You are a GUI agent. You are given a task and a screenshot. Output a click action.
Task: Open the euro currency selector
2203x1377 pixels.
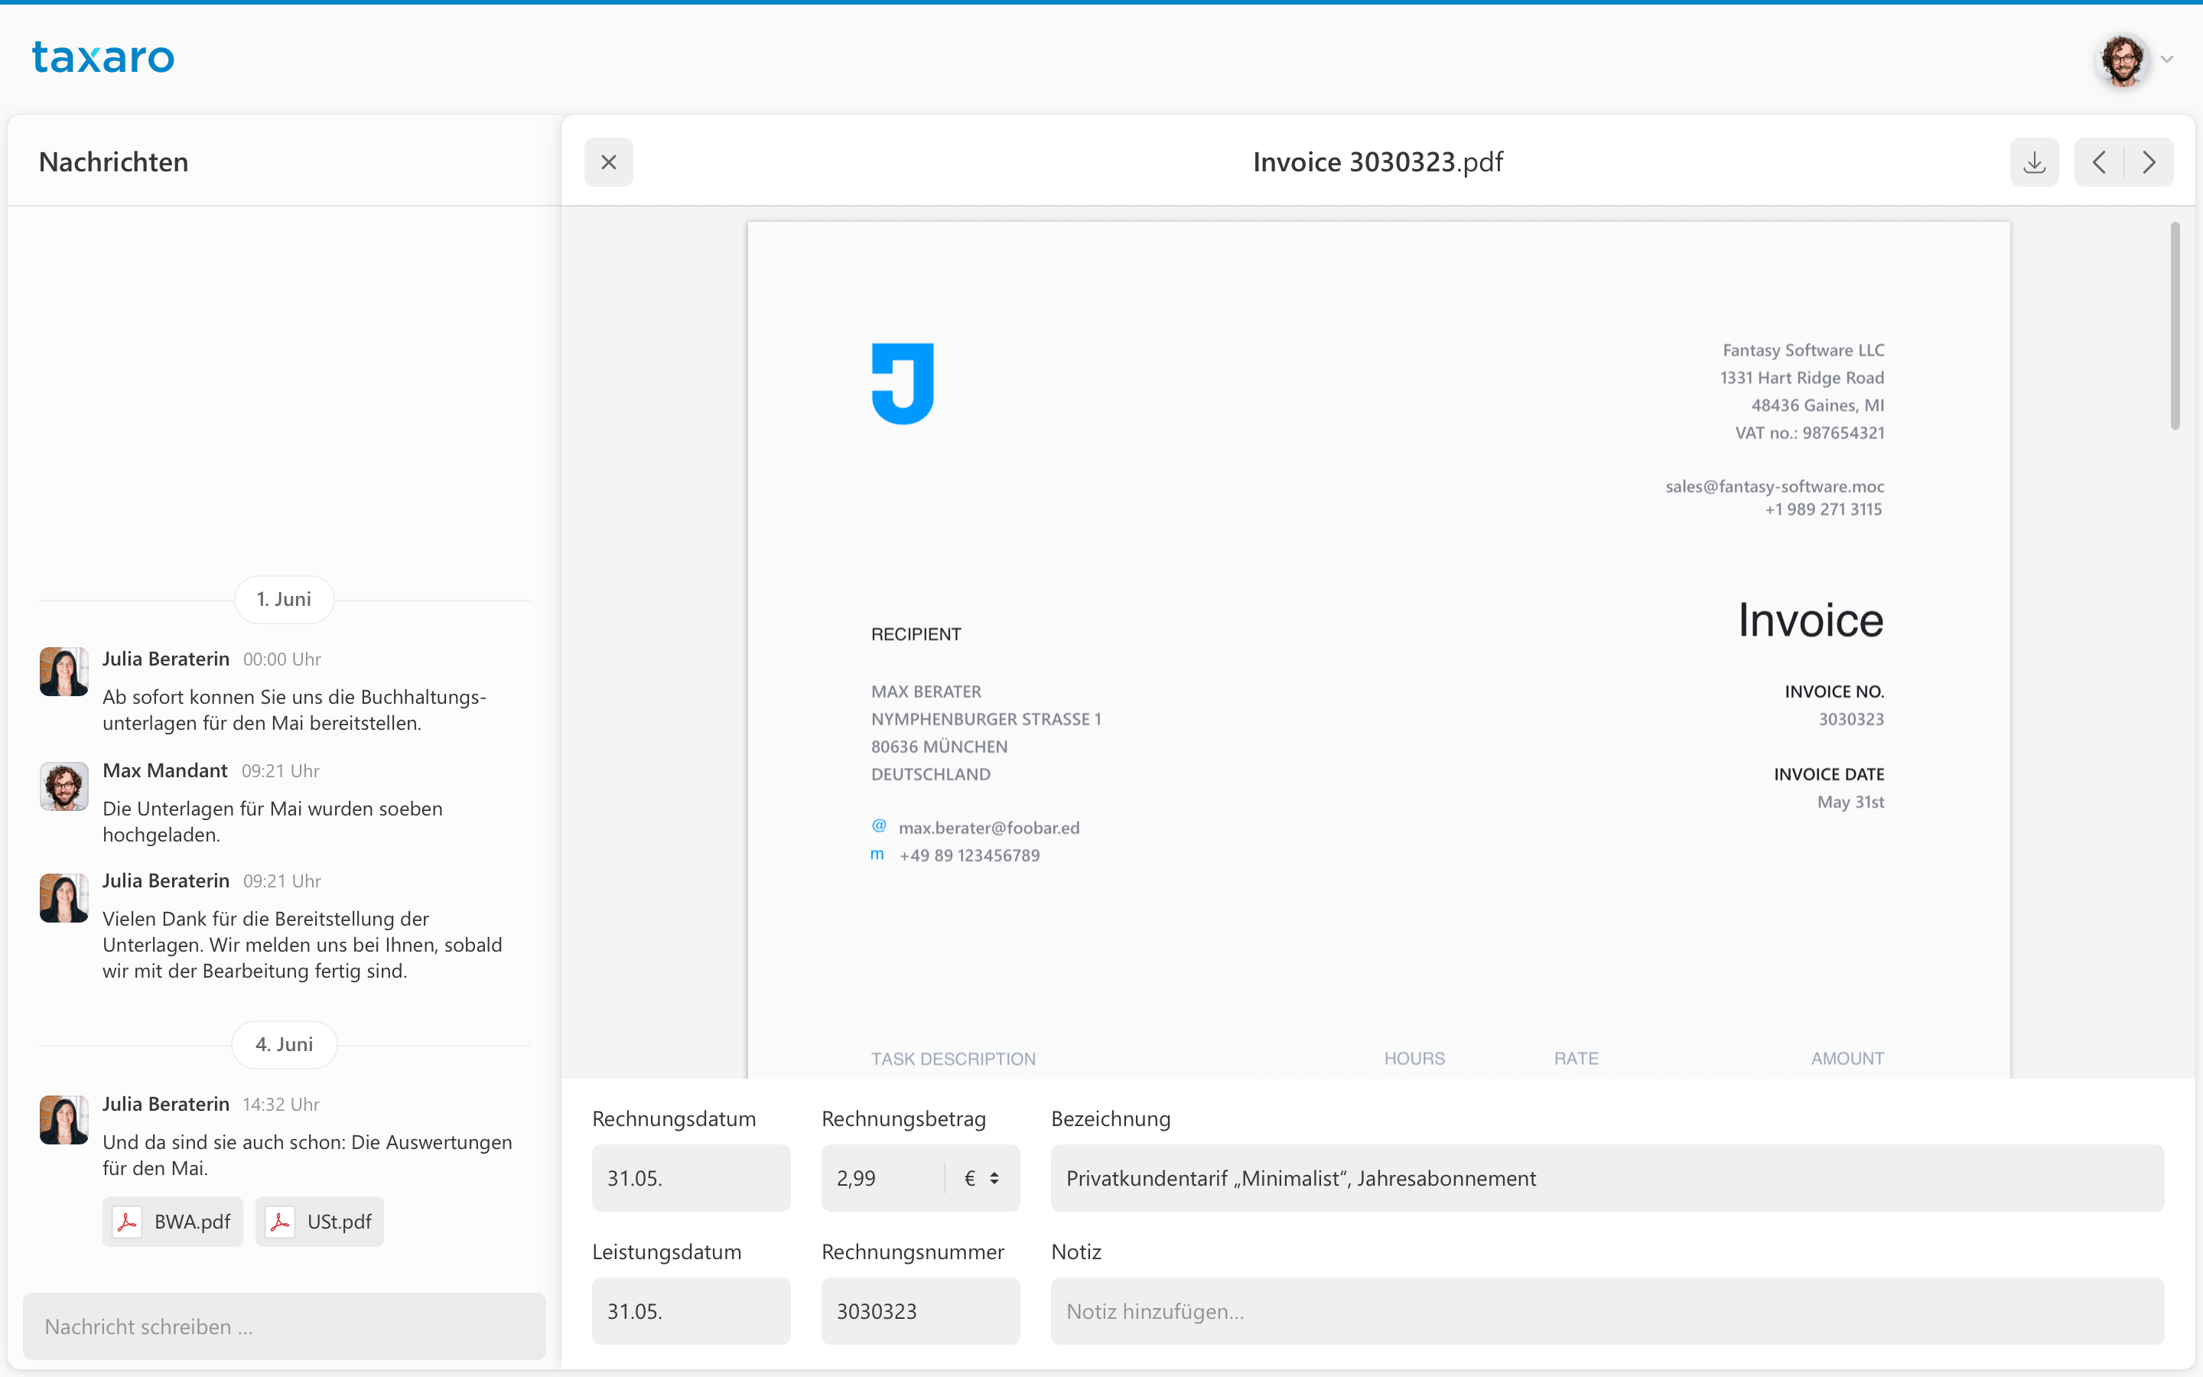point(981,1178)
